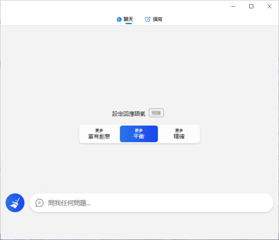
Task: Click the 設定回應語氣 heading text
Action: coord(129,114)
